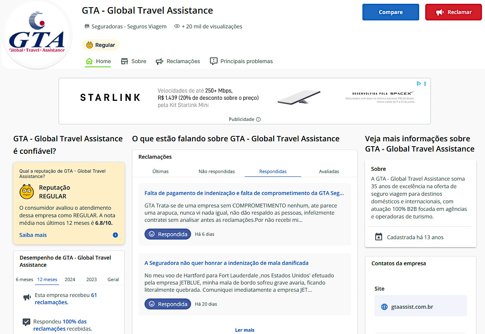Open complaint 'Falta de pagamento de indenização'
This screenshot has width=485, height=334.
(244, 193)
